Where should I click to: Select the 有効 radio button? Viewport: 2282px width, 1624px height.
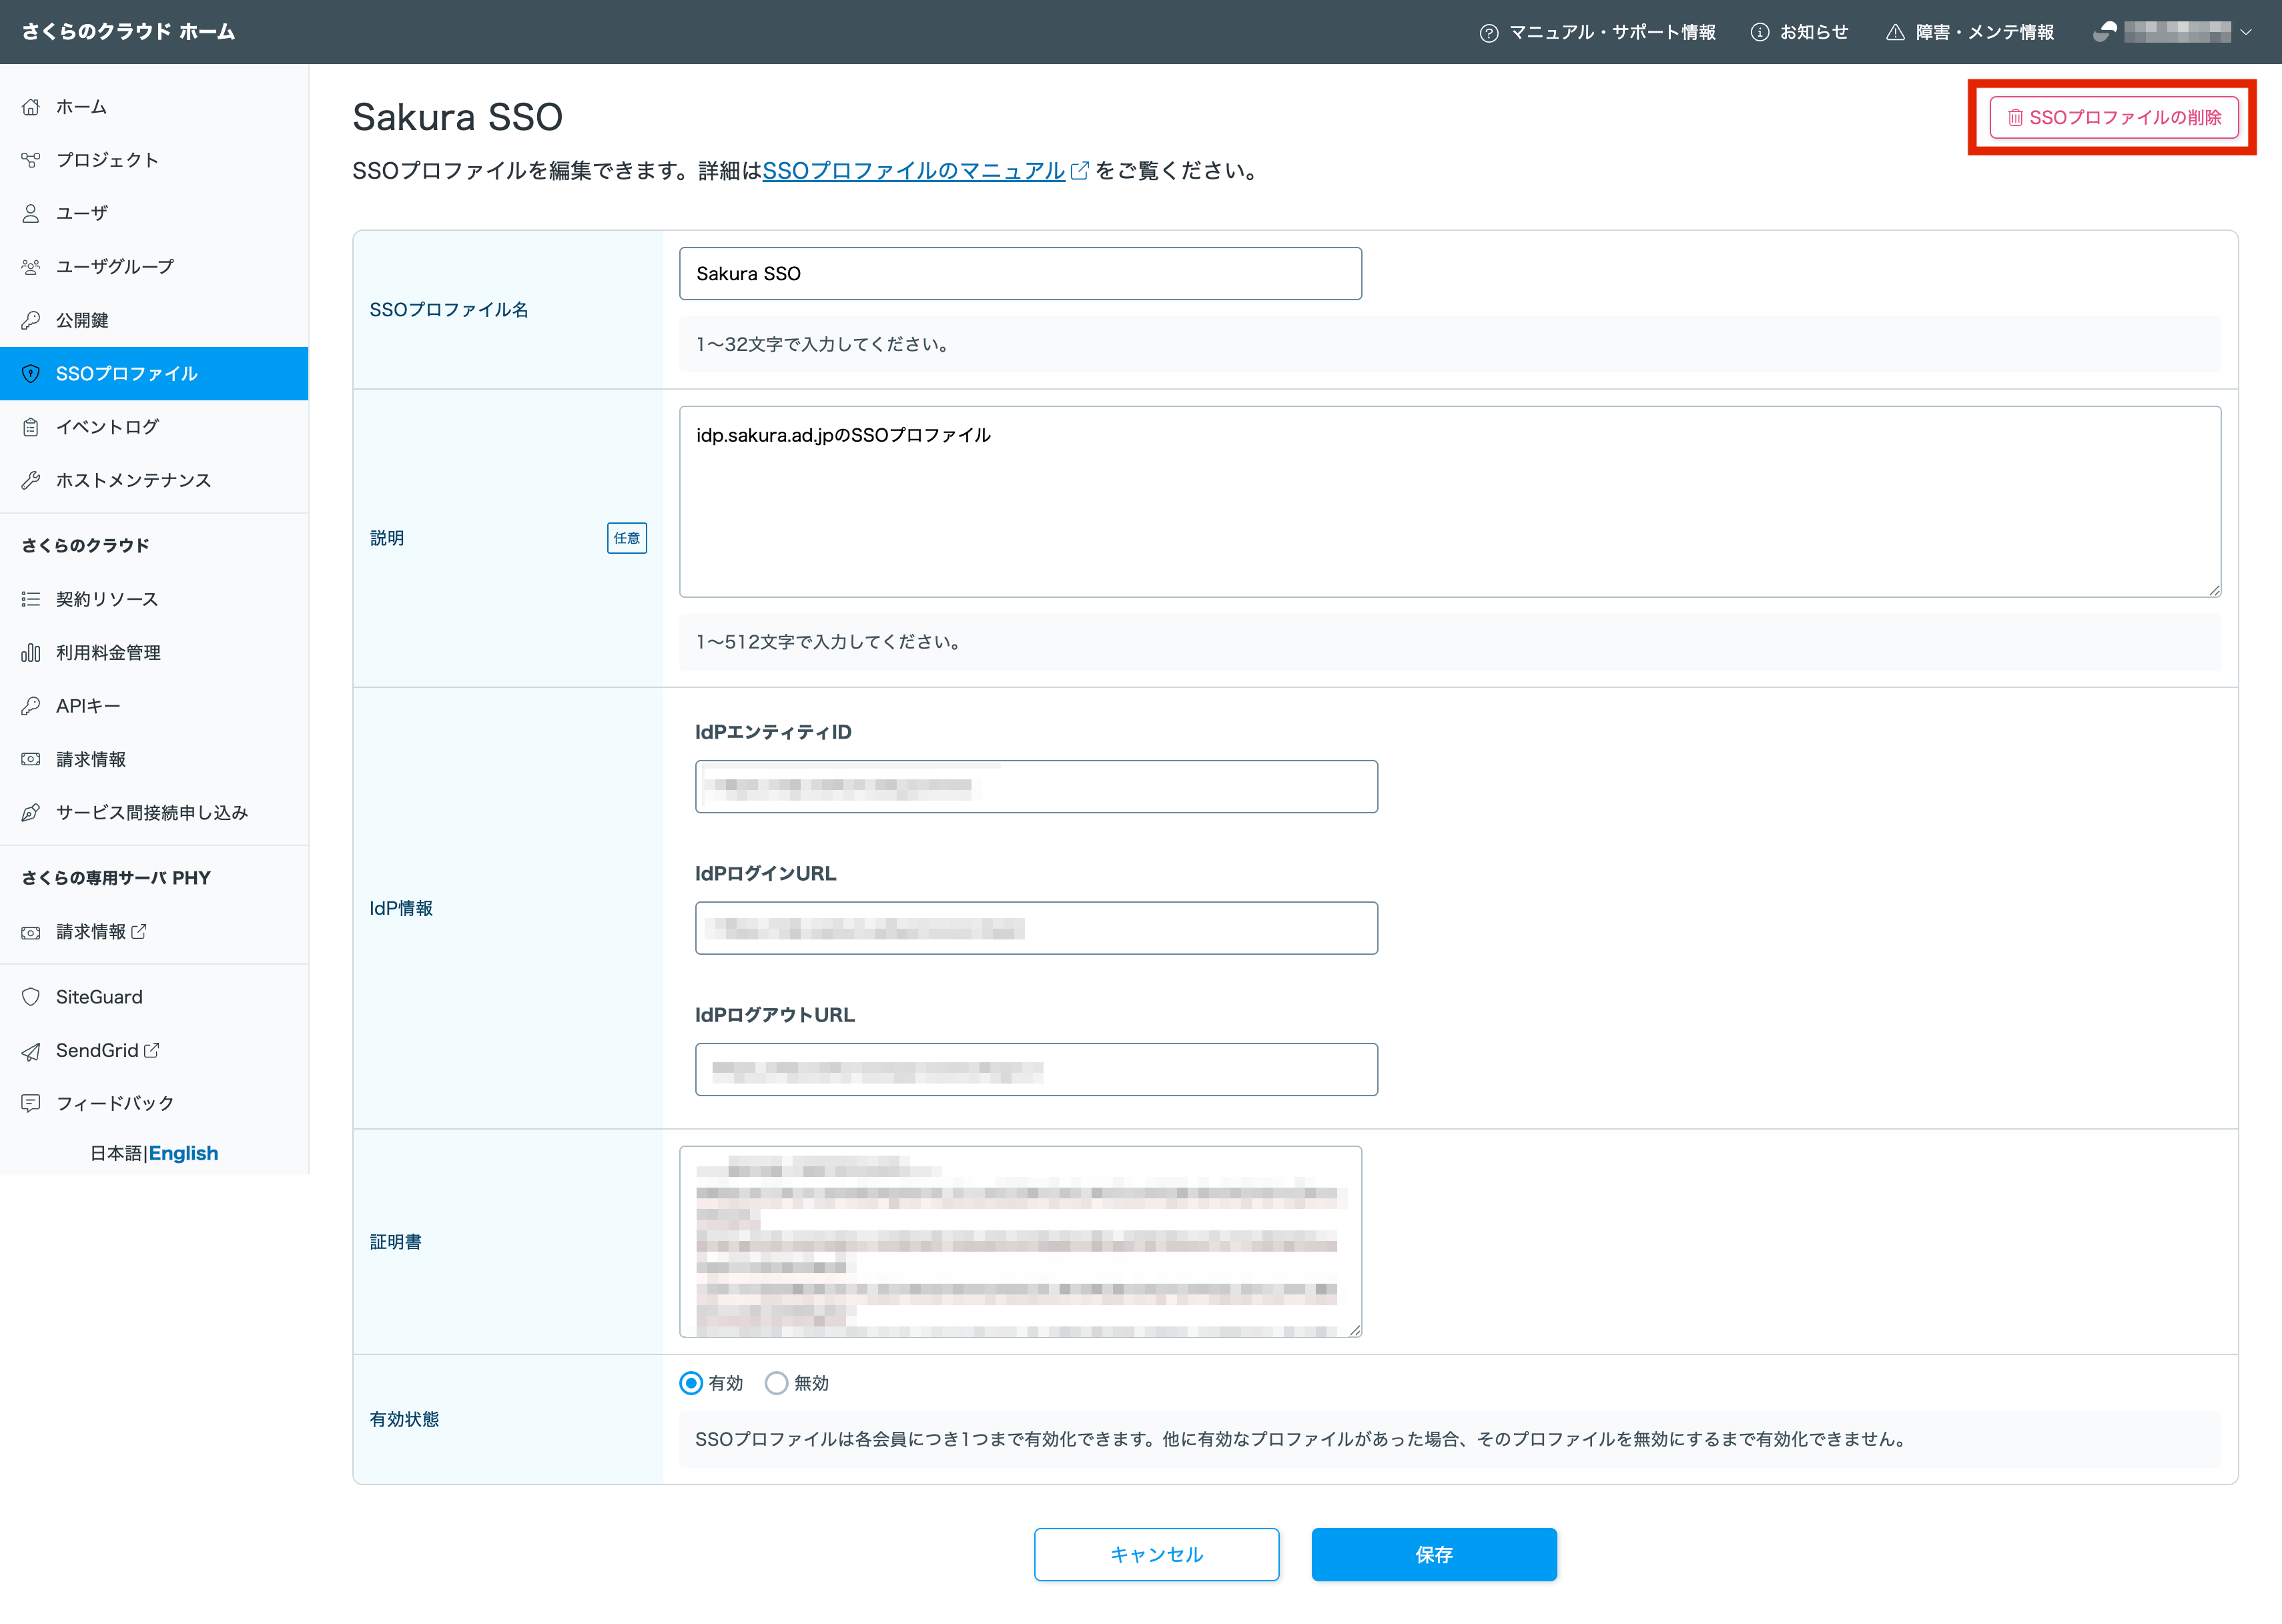tap(691, 1383)
